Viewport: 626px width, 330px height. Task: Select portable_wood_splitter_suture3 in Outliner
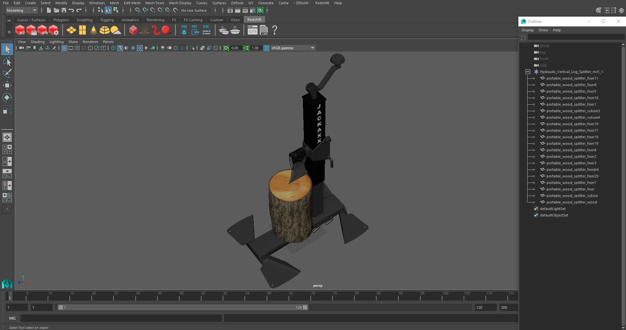(573, 111)
